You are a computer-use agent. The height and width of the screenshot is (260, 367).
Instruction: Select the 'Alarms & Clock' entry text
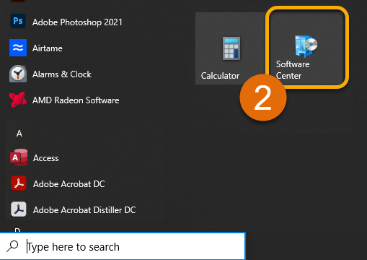pyautogui.click(x=62, y=74)
